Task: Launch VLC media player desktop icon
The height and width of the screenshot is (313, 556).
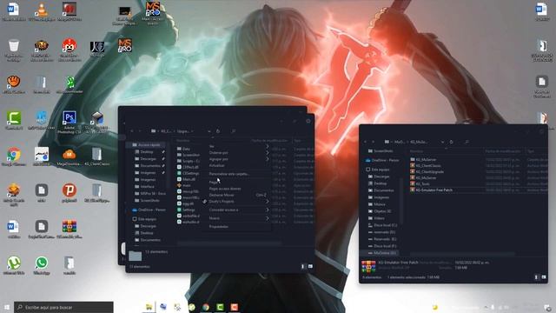Action: [42, 11]
